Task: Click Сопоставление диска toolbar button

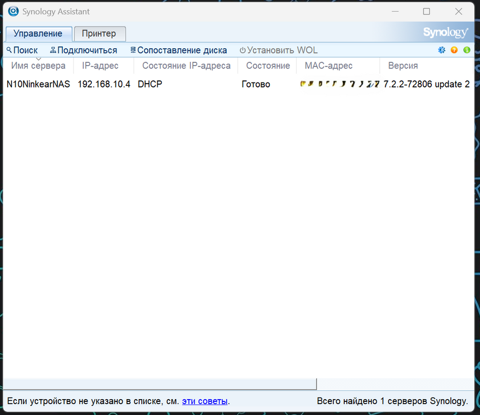Action: point(179,50)
